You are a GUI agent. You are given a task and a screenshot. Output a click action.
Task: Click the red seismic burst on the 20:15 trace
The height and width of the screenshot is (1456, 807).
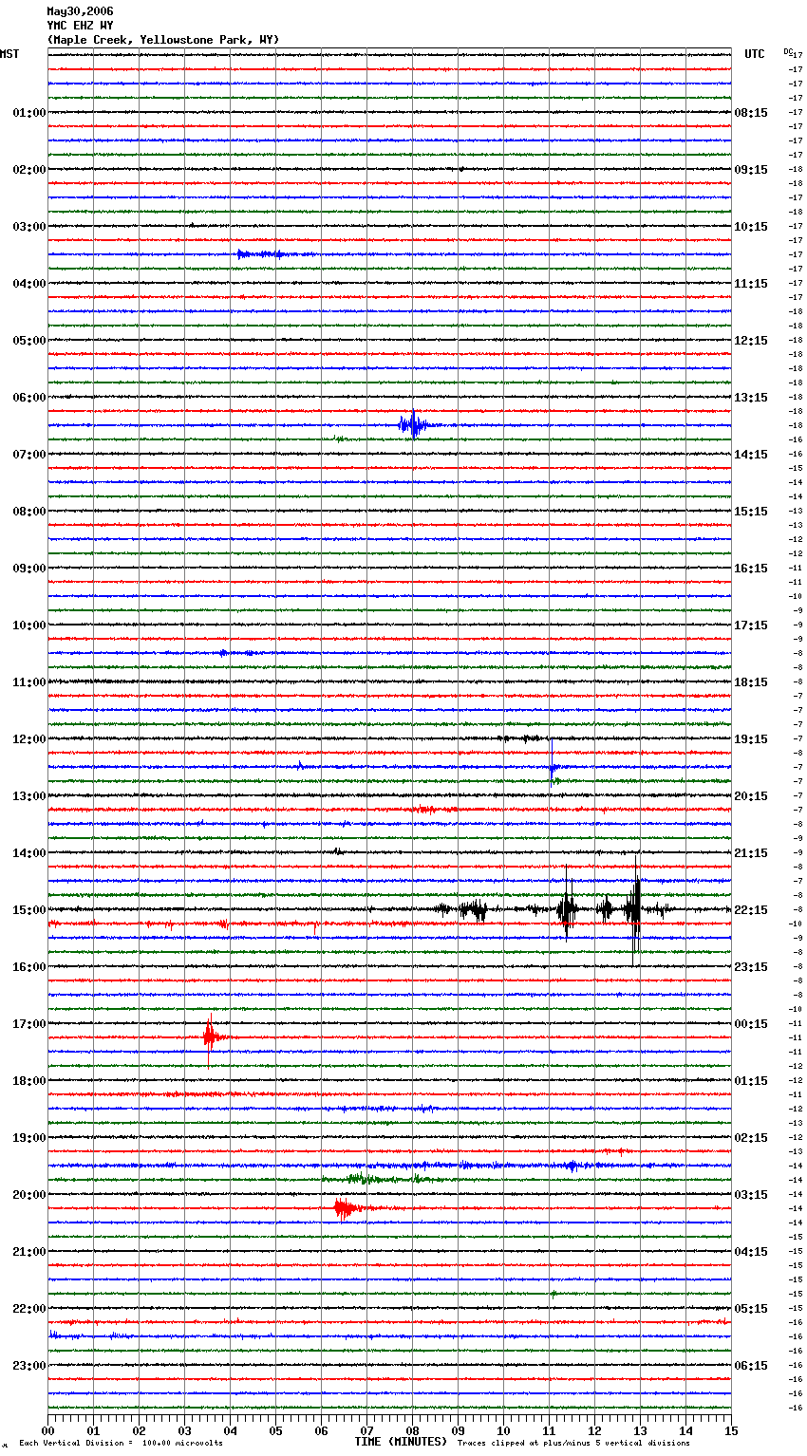[346, 1208]
